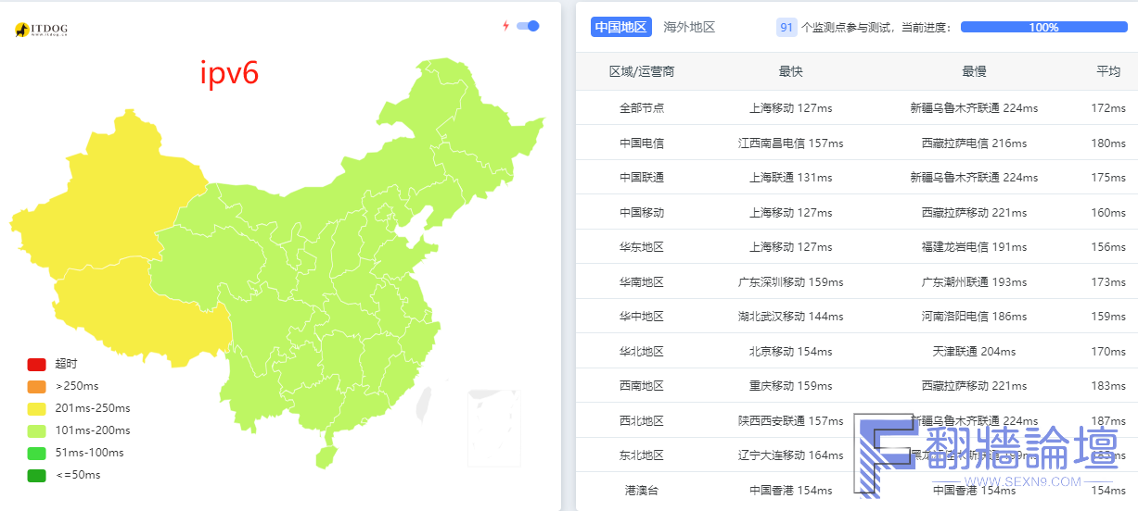Click the yellow 201ms-250ms legend swatch

click(36, 408)
